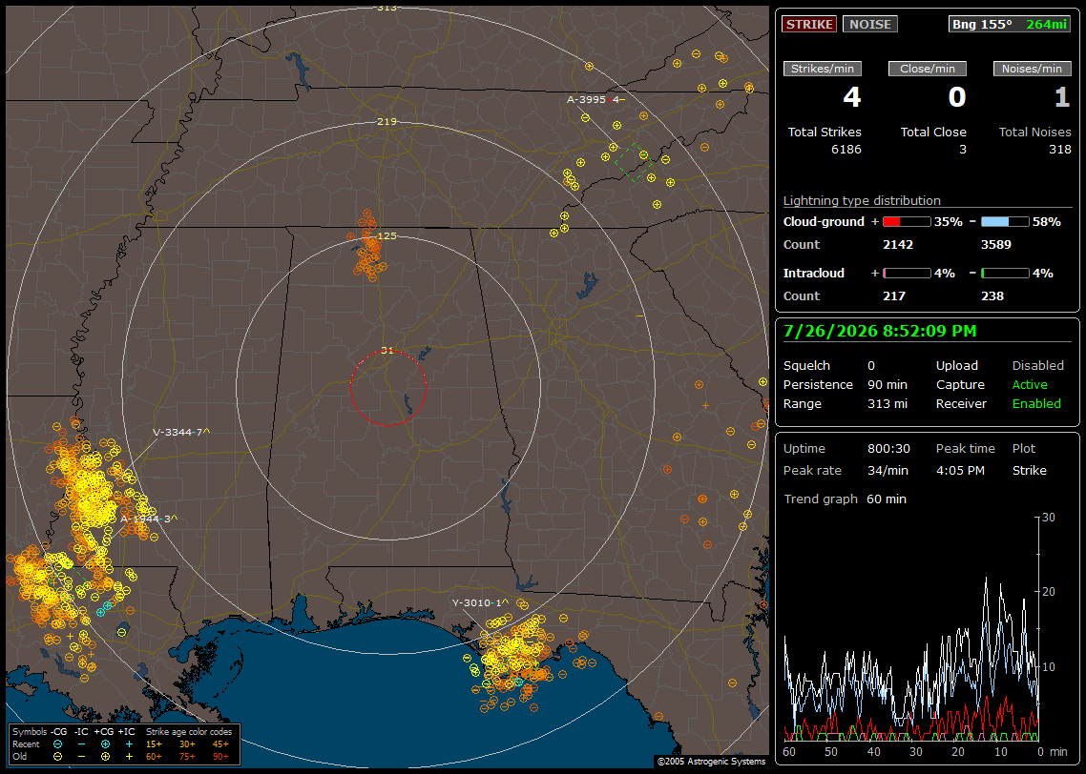Click the Upload status Disabled

[1037, 366]
